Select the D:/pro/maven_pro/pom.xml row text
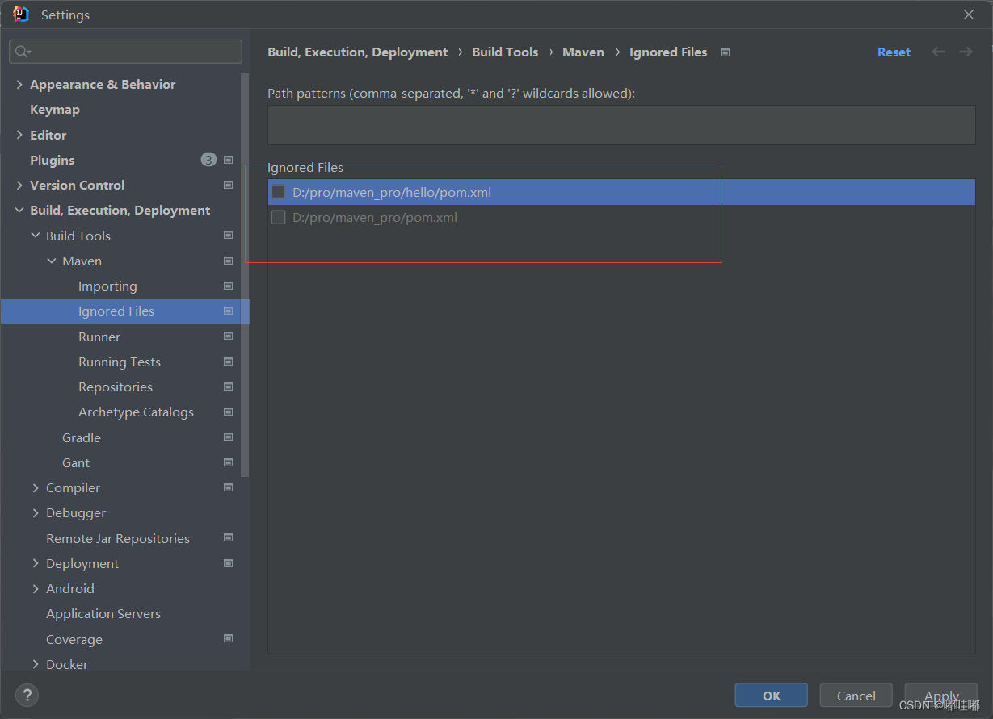This screenshot has height=719, width=993. [375, 217]
